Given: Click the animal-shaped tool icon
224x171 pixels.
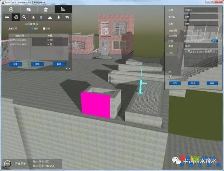Looking at the screenshot, I should coord(67,17).
